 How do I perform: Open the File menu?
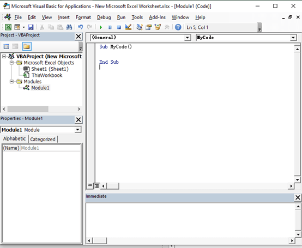click(x=18, y=17)
